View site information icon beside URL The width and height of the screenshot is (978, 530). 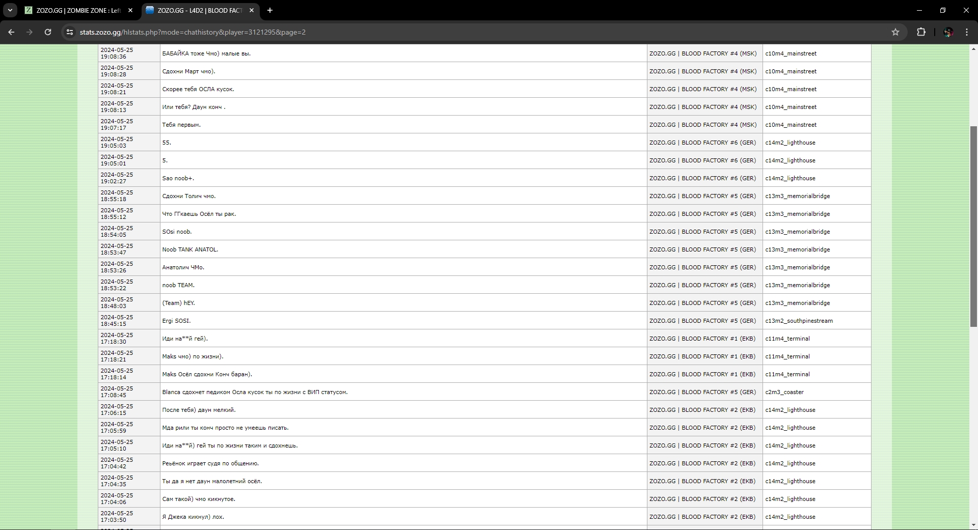pyautogui.click(x=70, y=32)
